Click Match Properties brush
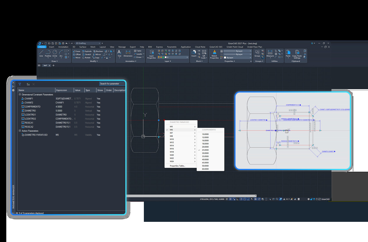The image size is (368, 242). tap(214, 54)
